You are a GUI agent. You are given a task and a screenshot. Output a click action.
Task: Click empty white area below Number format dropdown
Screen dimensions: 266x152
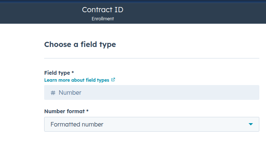tap(152, 142)
